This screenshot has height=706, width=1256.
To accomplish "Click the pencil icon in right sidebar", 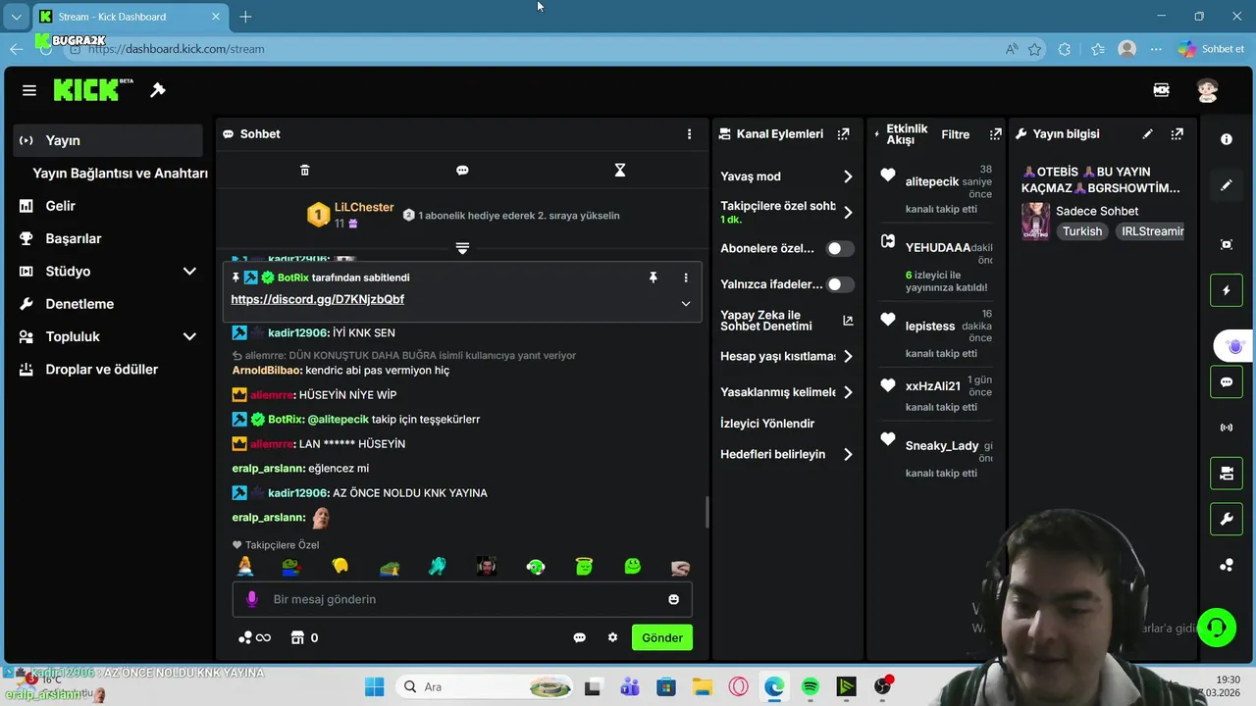I will [1226, 185].
